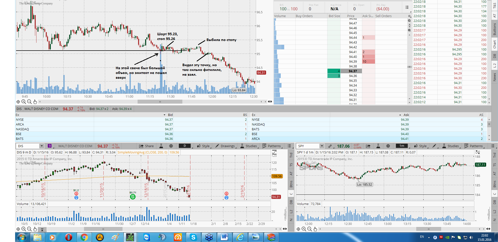The height and width of the screenshot is (242, 498).
Task: Click the DIS daily chart horizontal scrollbar thumb
Action: coord(103,229)
